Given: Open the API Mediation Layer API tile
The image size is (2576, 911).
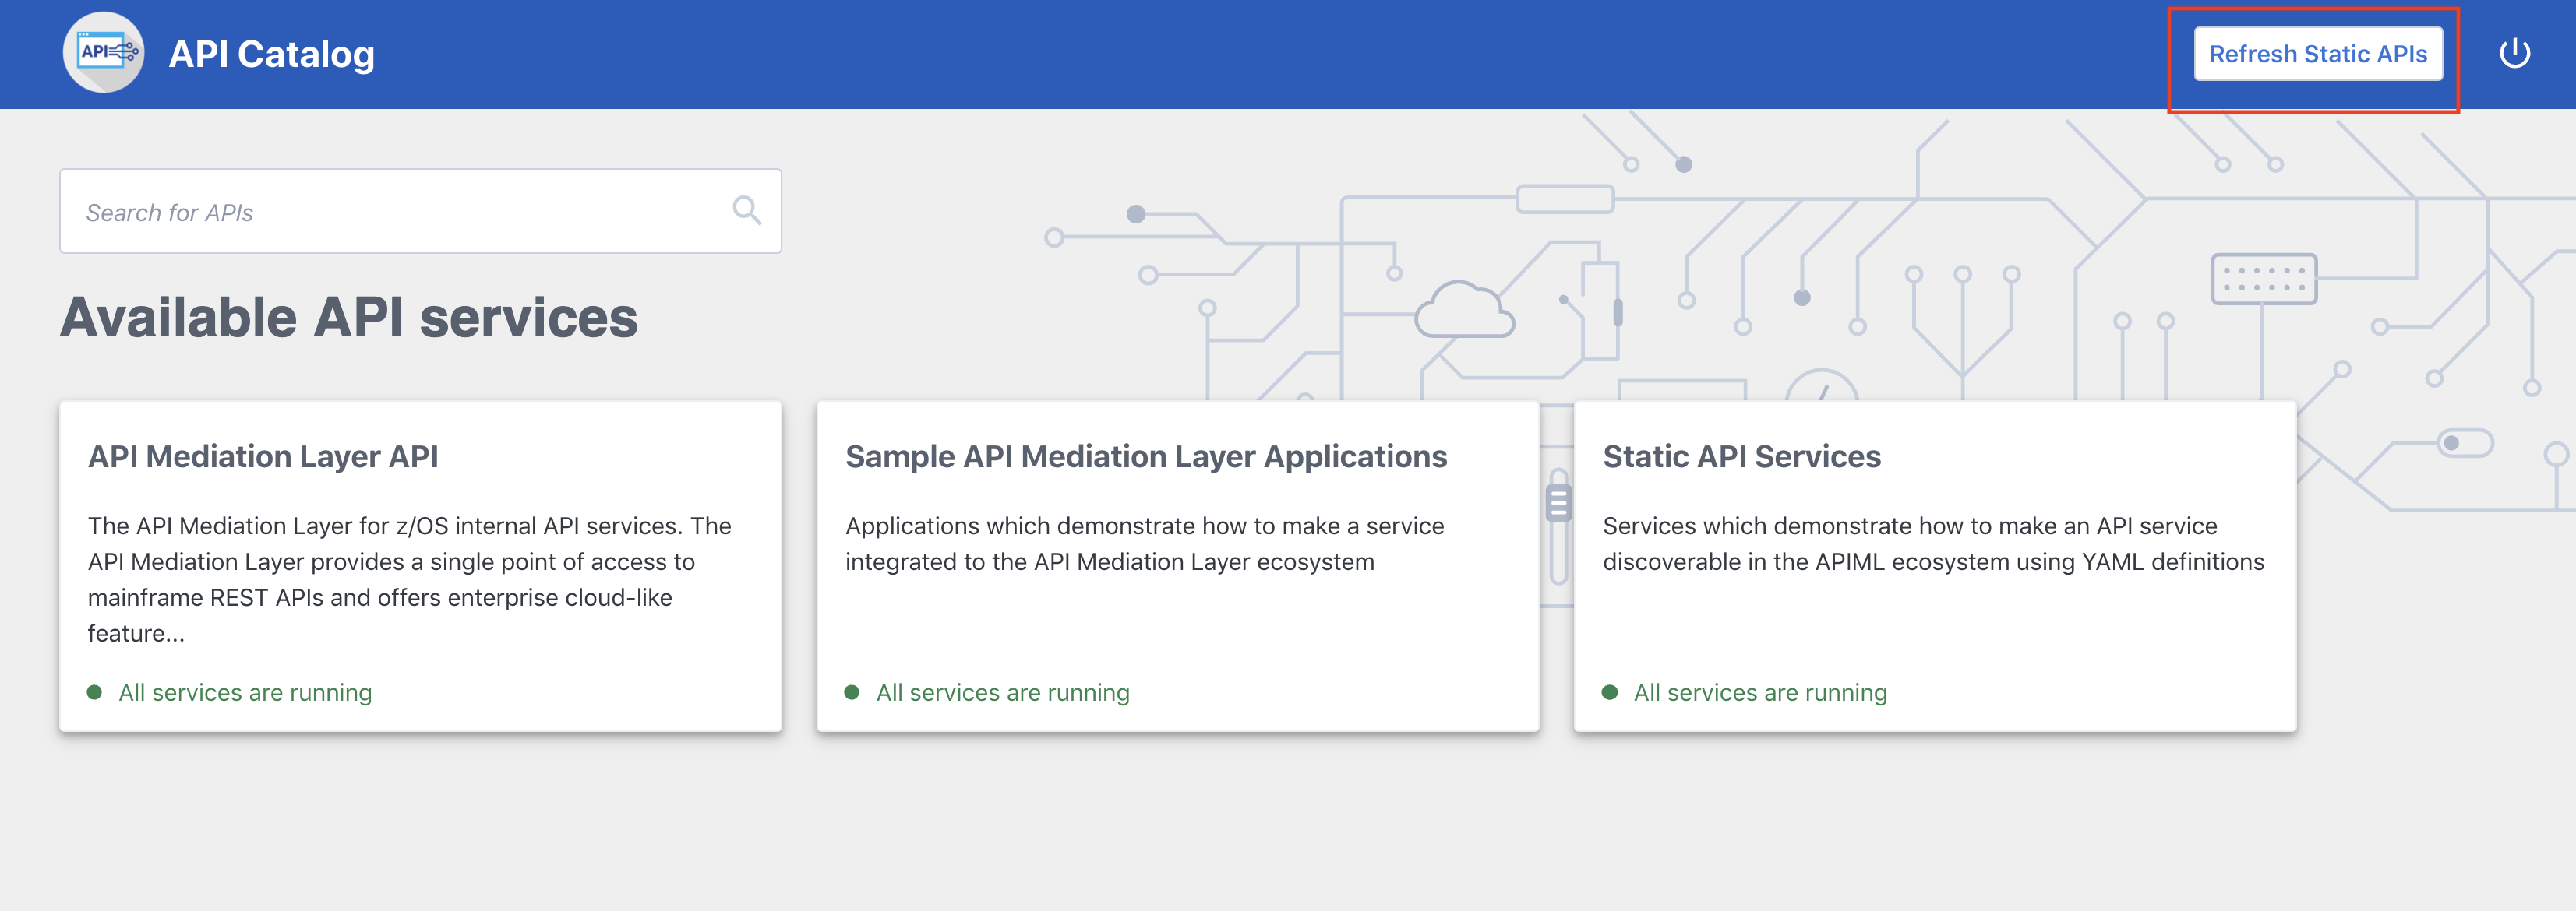Looking at the screenshot, I should tap(263, 456).
